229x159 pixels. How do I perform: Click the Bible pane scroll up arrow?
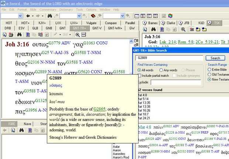coord(131,41)
